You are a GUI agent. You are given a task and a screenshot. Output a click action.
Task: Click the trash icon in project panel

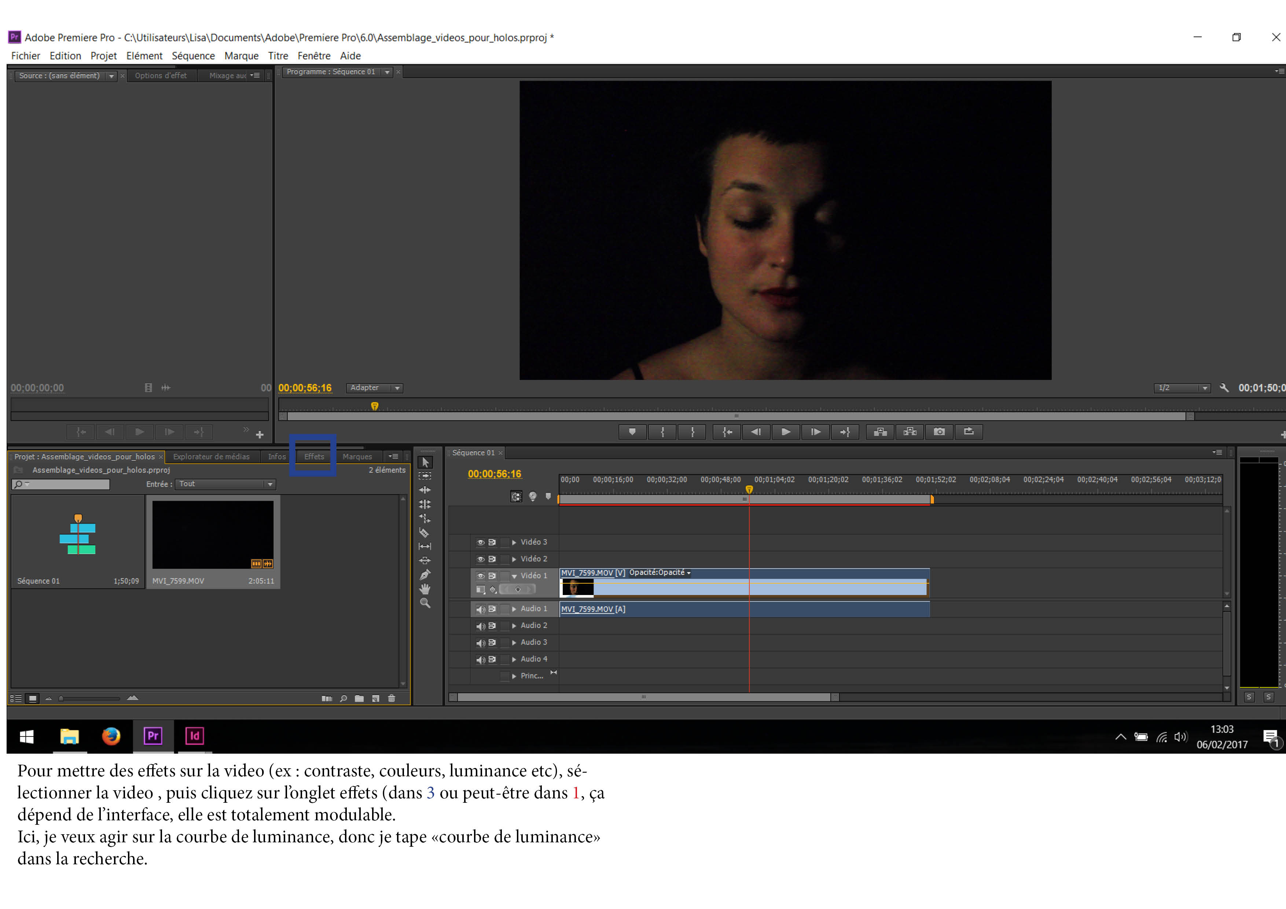[x=392, y=699]
